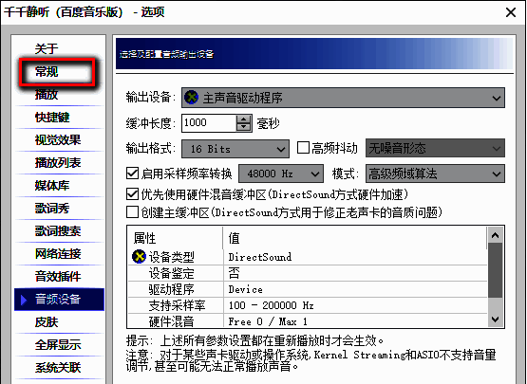Open the 输出设备 dropdown
The height and width of the screenshot is (384, 527).
click(343, 98)
